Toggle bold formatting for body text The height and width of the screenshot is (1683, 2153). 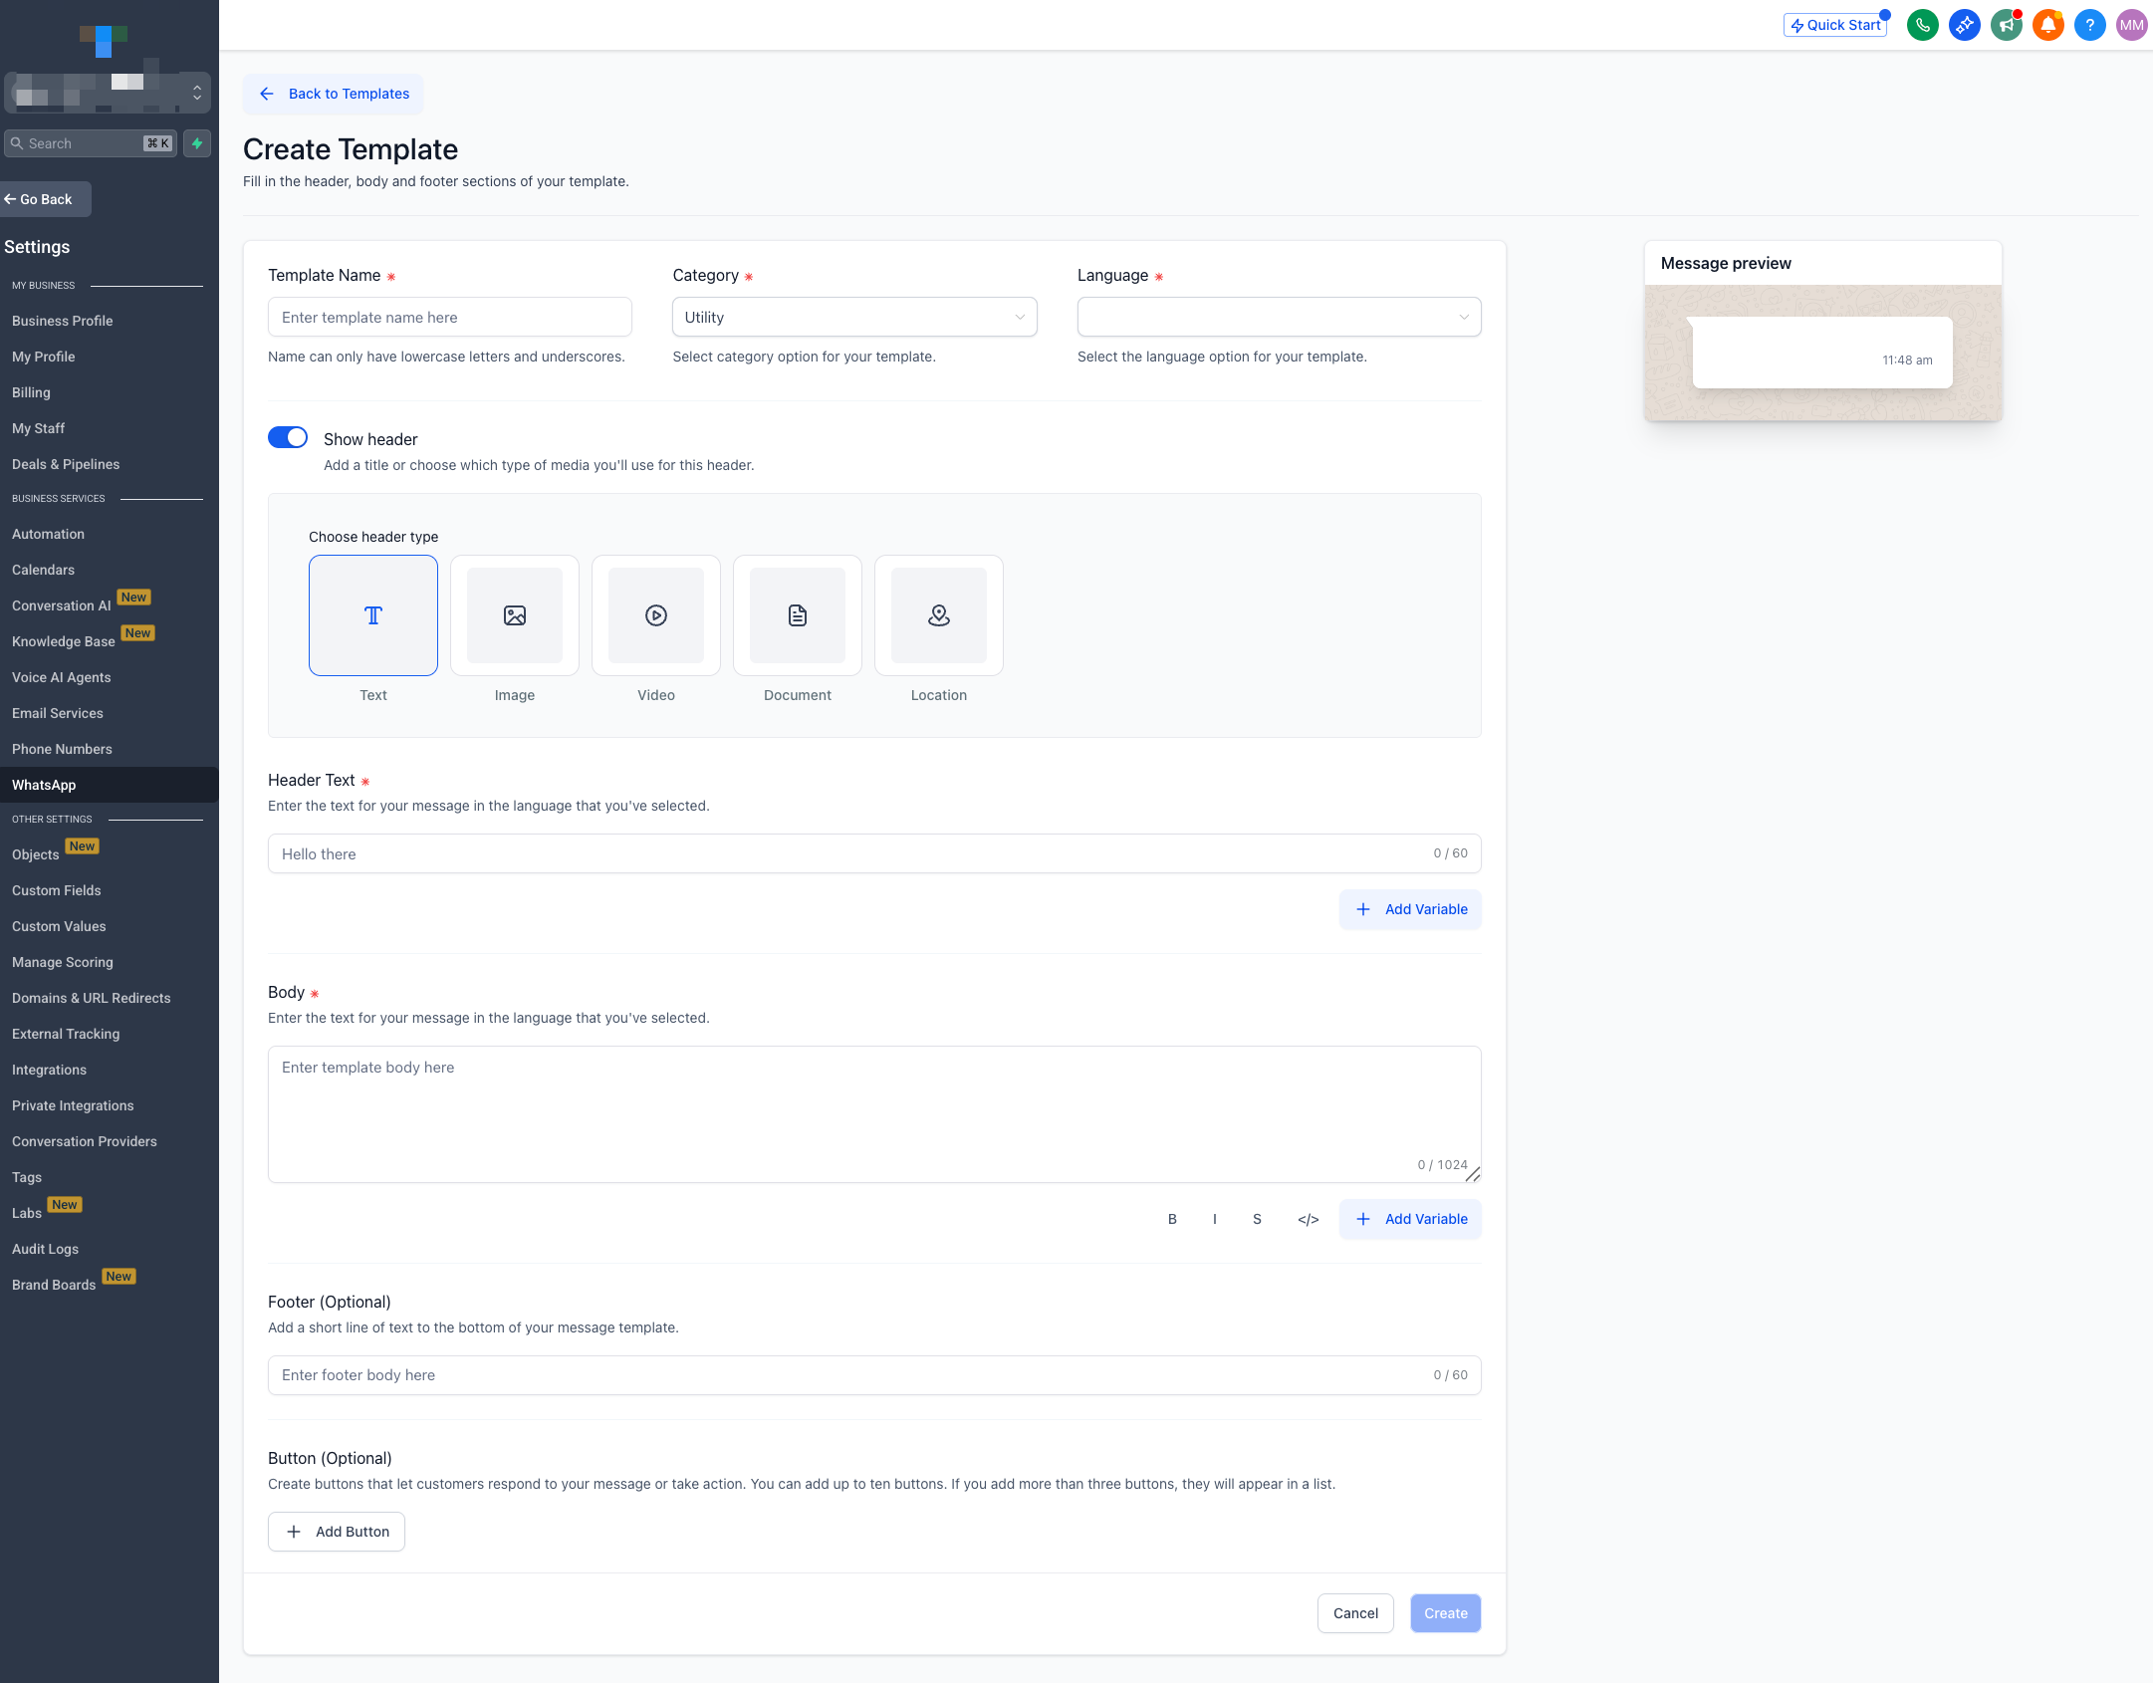[x=1172, y=1219]
